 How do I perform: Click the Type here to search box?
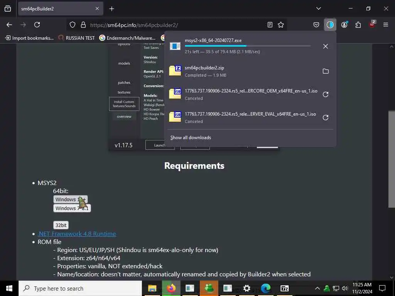pos(80,288)
